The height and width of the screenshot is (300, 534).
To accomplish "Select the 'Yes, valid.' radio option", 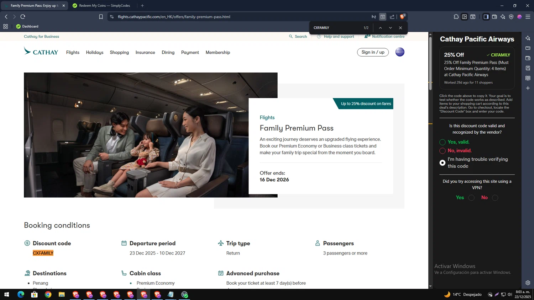I will coord(443,142).
